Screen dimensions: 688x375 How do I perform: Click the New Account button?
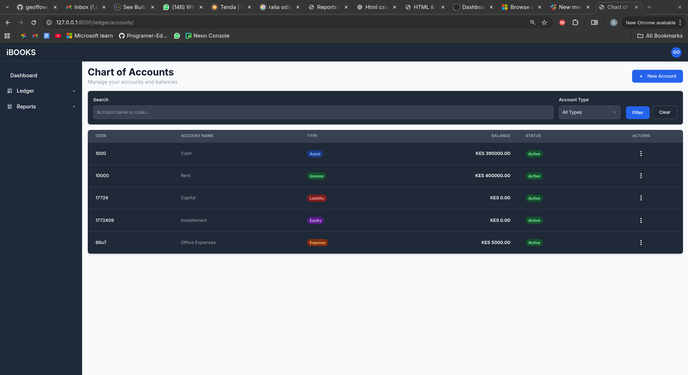pos(657,76)
